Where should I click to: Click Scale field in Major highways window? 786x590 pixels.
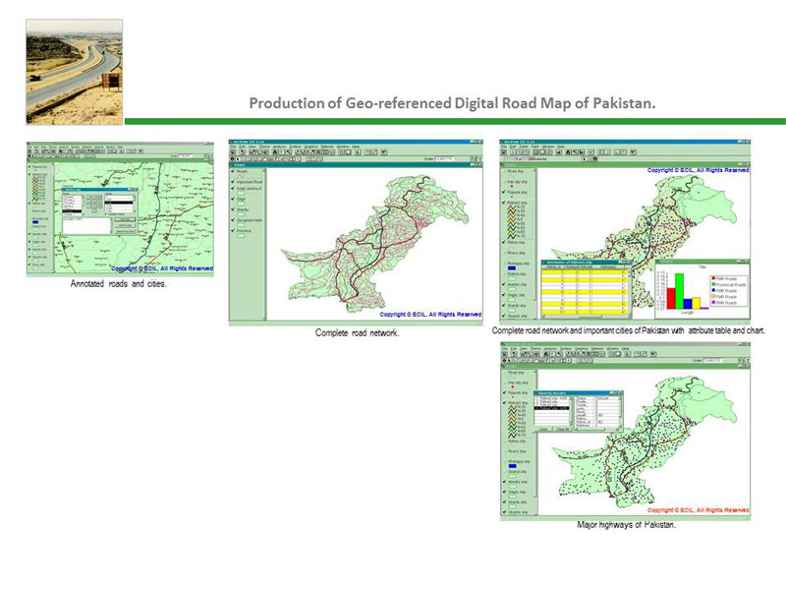click(713, 361)
